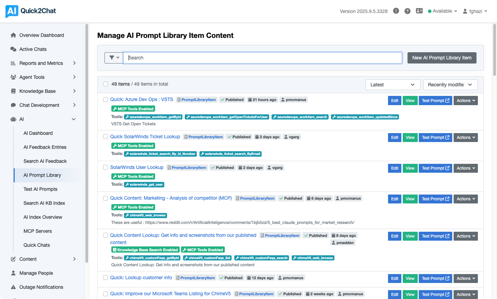Open the Quick: Lookup customer info link
Screen dimensions: 497x299
point(141,277)
